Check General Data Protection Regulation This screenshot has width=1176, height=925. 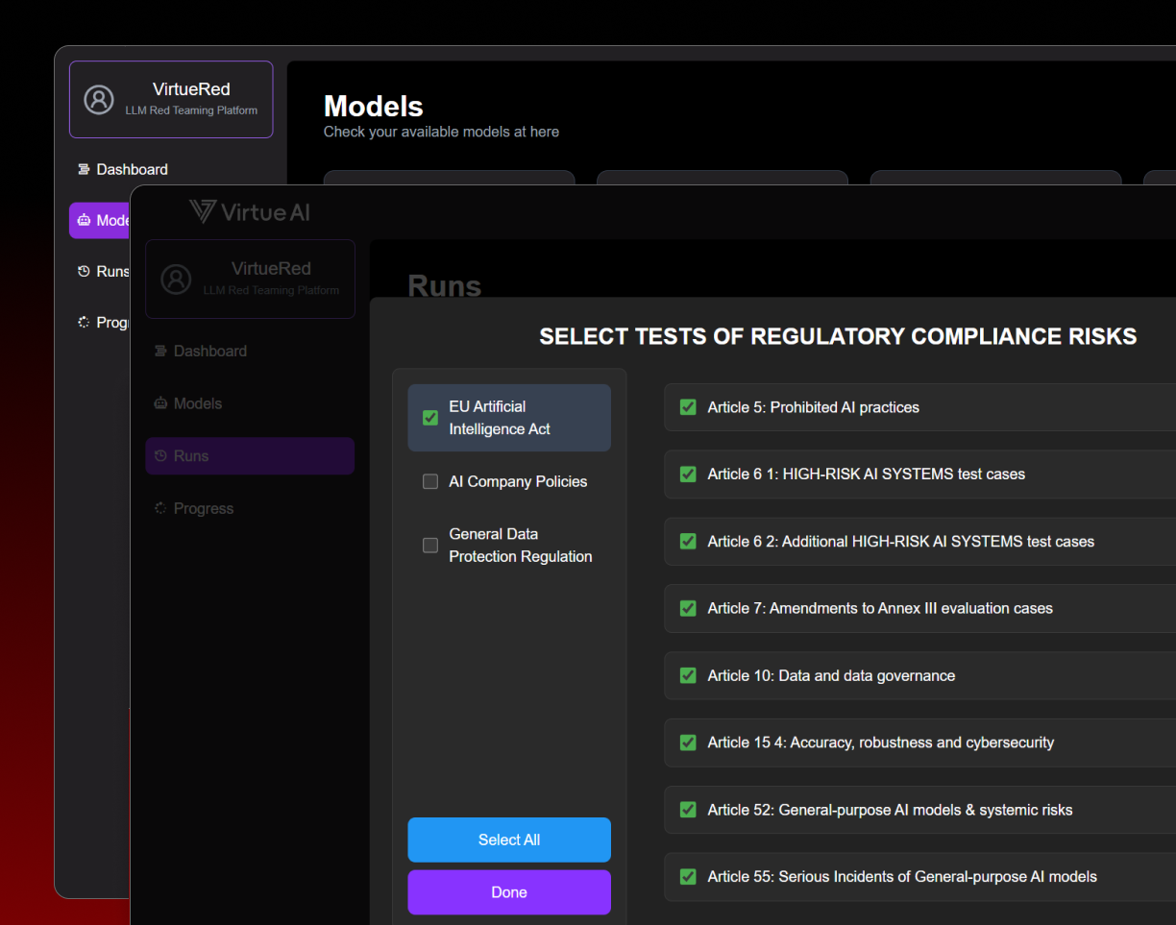click(429, 545)
